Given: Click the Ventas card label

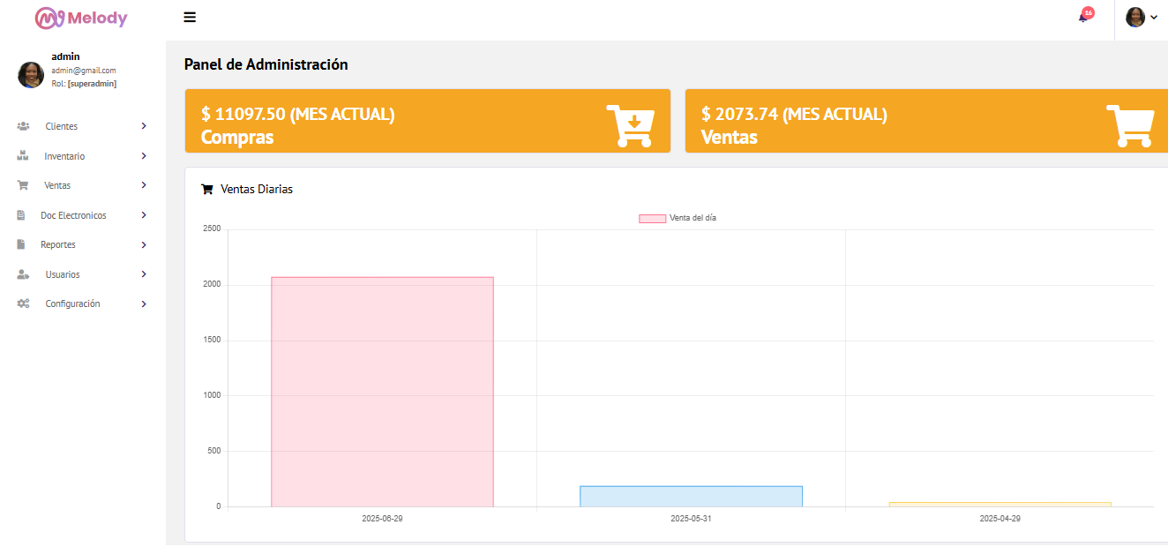Looking at the screenshot, I should click(729, 137).
